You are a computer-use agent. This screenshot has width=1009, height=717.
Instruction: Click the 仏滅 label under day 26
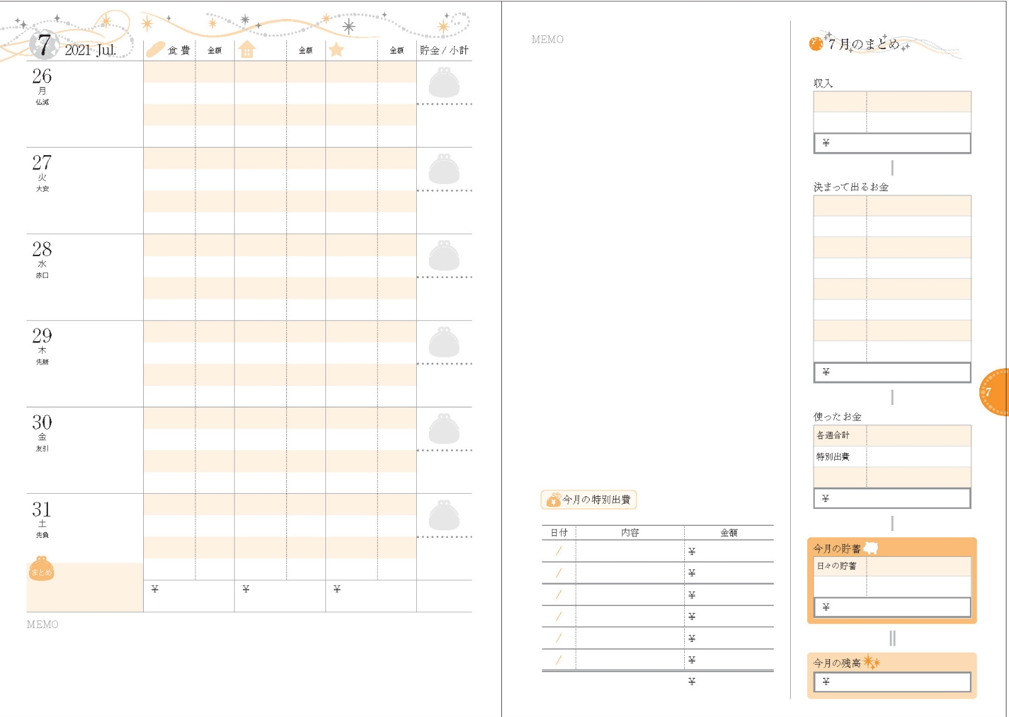(x=42, y=102)
